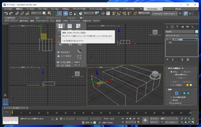
Task: Open the ワークスペース 既定値 dropdown
Action: pyautogui.click(x=186, y=9)
